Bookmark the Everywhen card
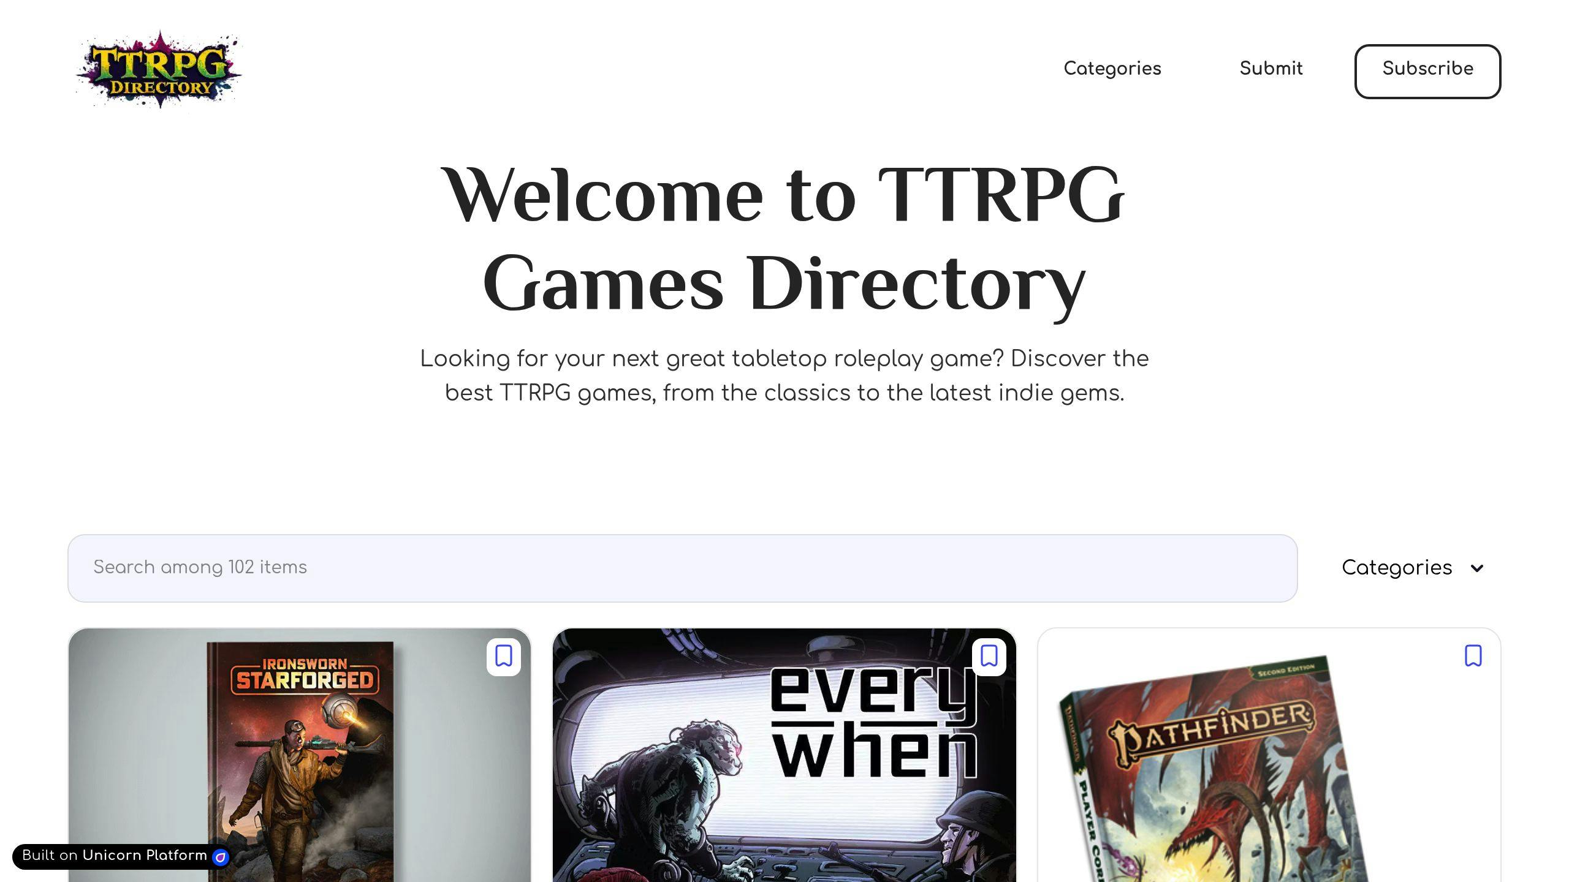This screenshot has height=882, width=1569. pos(989,657)
